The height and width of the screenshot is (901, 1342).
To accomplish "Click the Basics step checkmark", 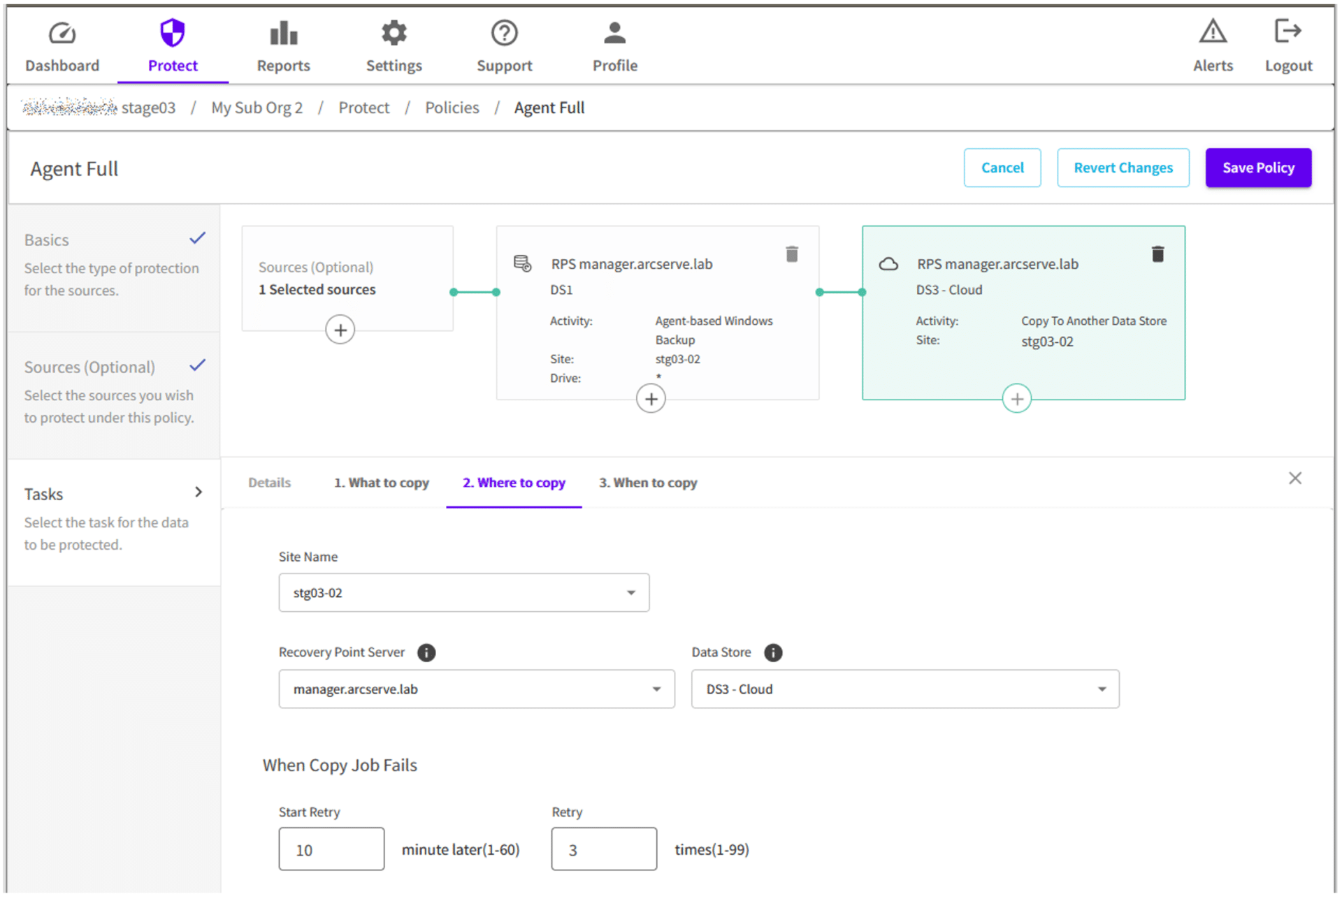I will (198, 238).
